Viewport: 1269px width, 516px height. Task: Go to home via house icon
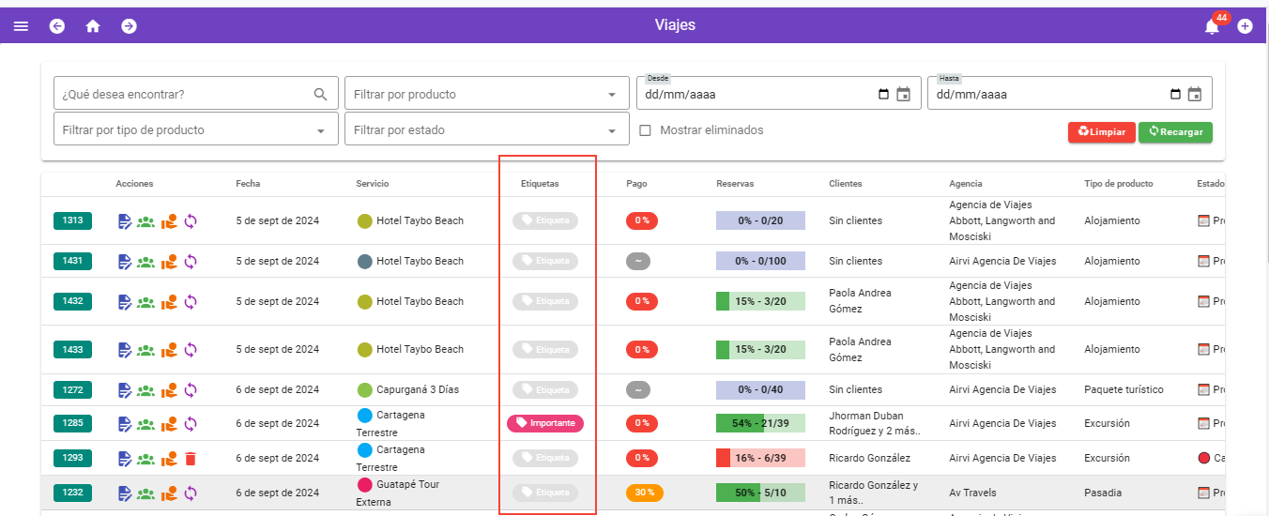coord(93,26)
